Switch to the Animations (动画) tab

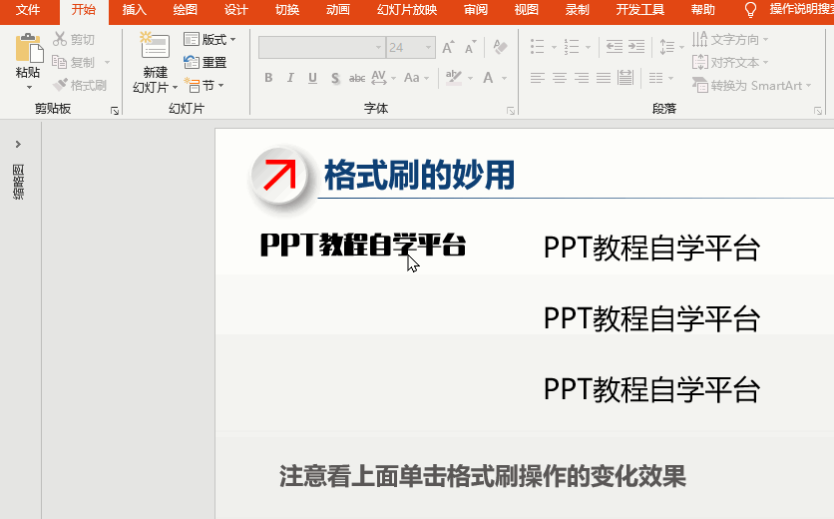(x=338, y=10)
